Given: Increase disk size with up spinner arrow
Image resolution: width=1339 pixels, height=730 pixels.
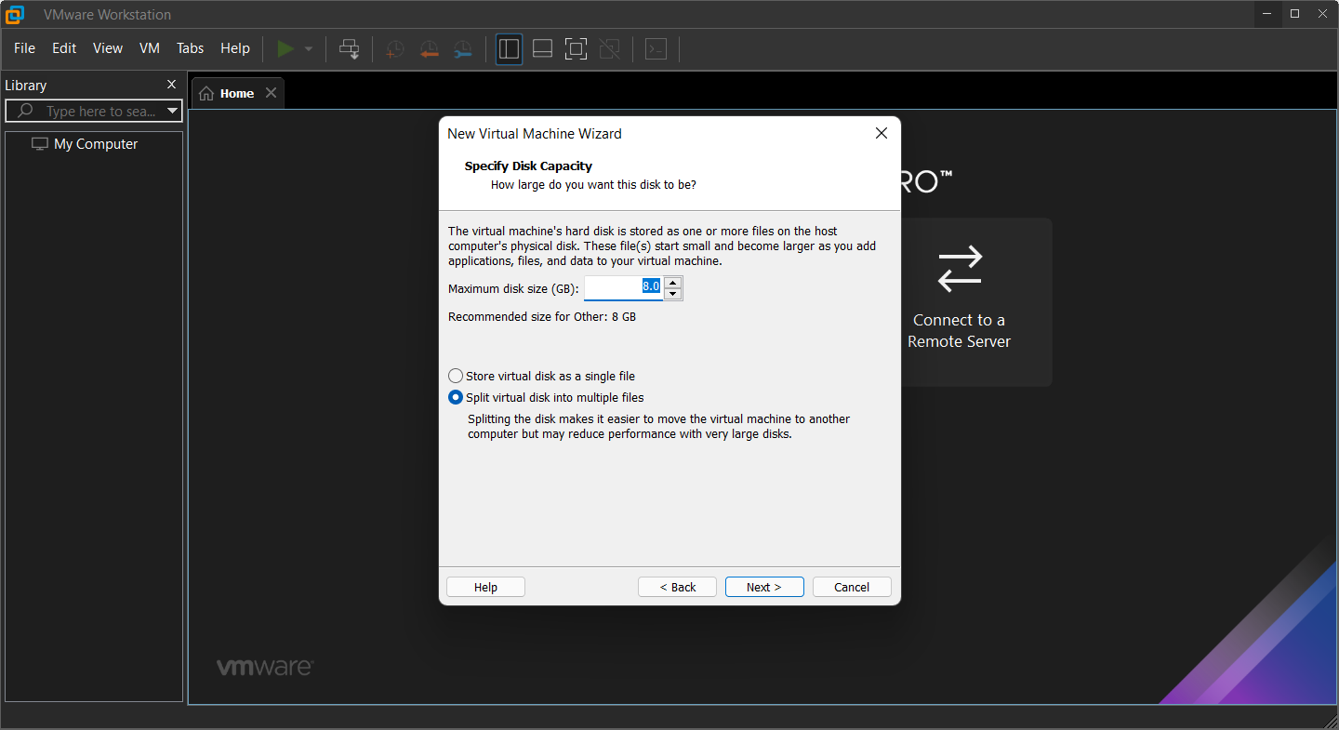Looking at the screenshot, I should click(x=673, y=282).
